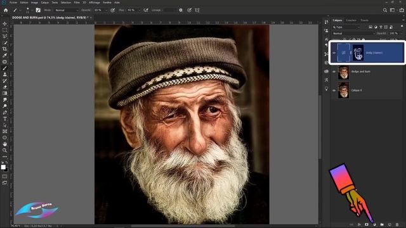The height and width of the screenshot is (228, 406).
Task: Create a new group folder icon
Action: pyautogui.click(x=382, y=225)
